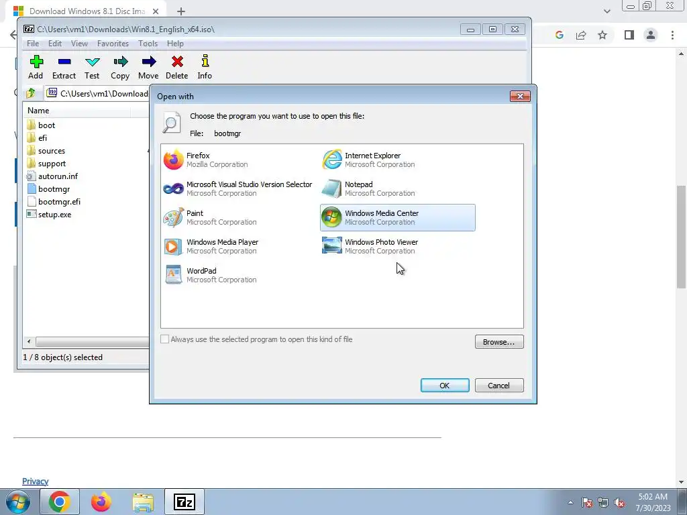This screenshot has height=515, width=687.
Task: Click 7-Zip icon in taskbar
Action: 184,502
